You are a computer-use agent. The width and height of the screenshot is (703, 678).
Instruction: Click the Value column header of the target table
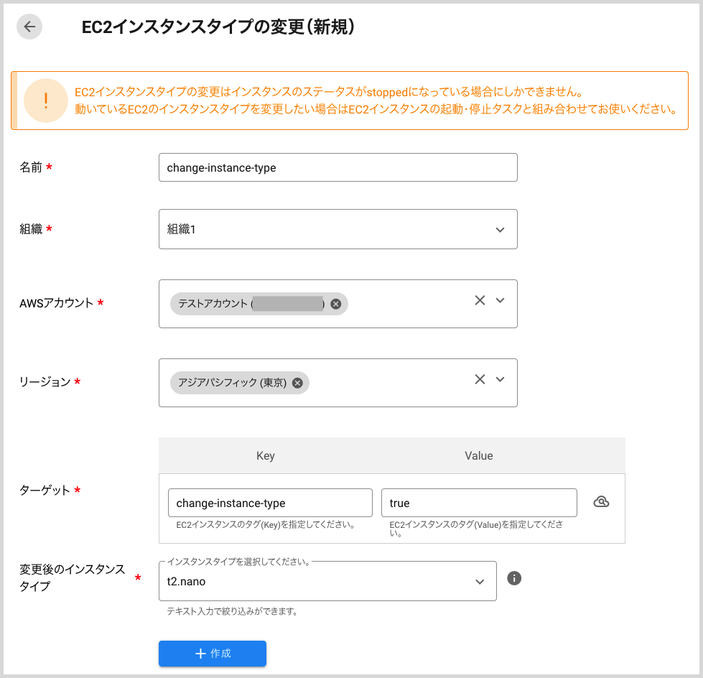tap(478, 456)
